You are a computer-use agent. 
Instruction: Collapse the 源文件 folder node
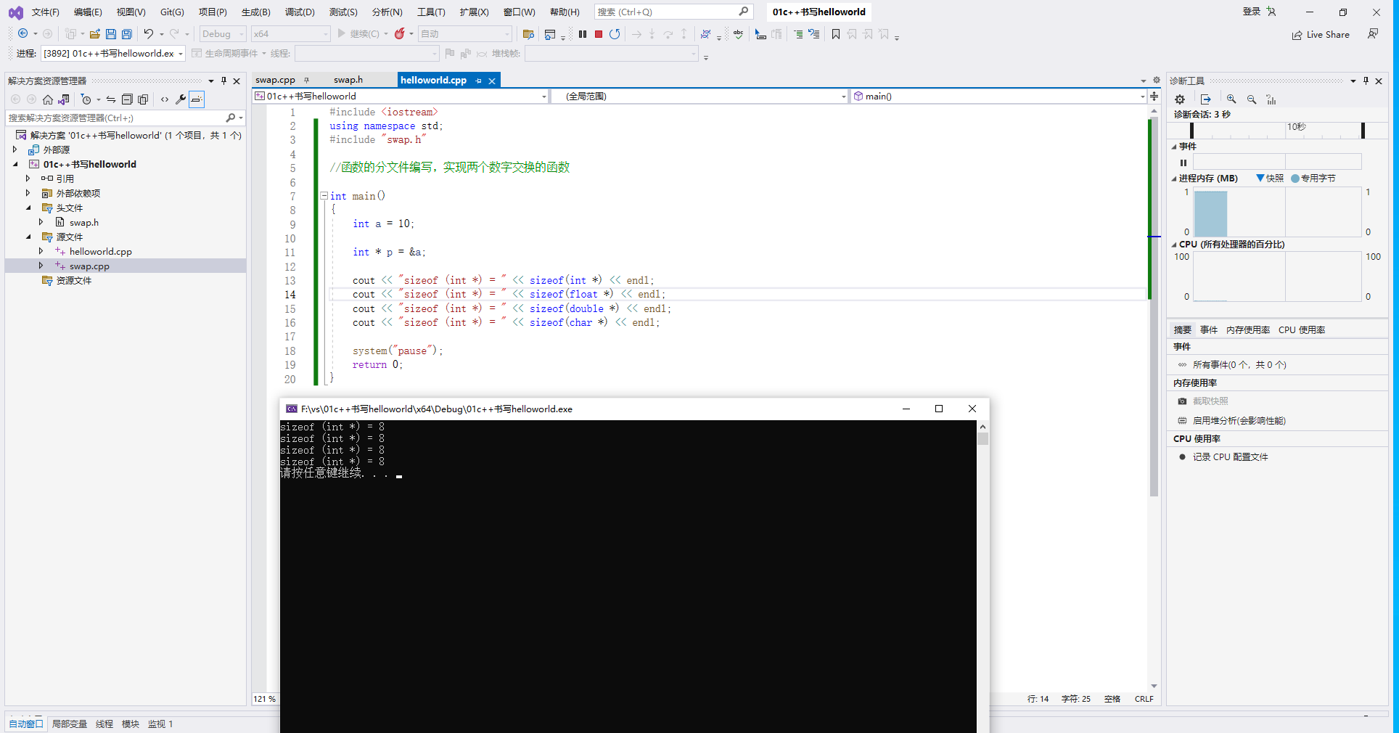coord(28,237)
